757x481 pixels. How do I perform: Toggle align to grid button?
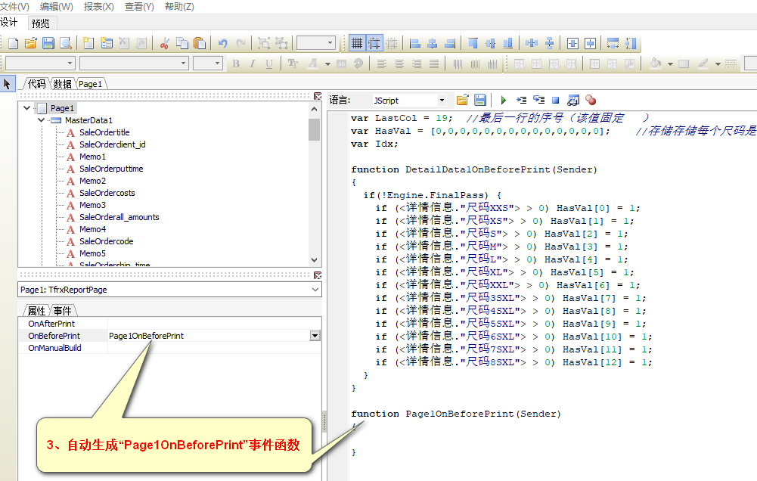pos(374,43)
